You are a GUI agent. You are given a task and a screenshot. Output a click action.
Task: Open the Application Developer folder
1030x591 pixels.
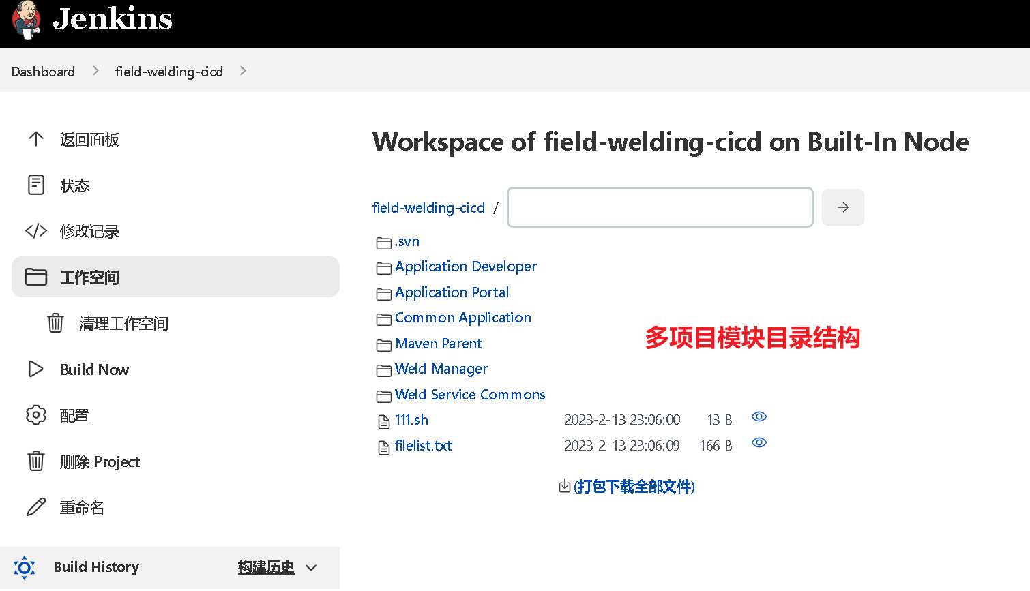point(466,267)
